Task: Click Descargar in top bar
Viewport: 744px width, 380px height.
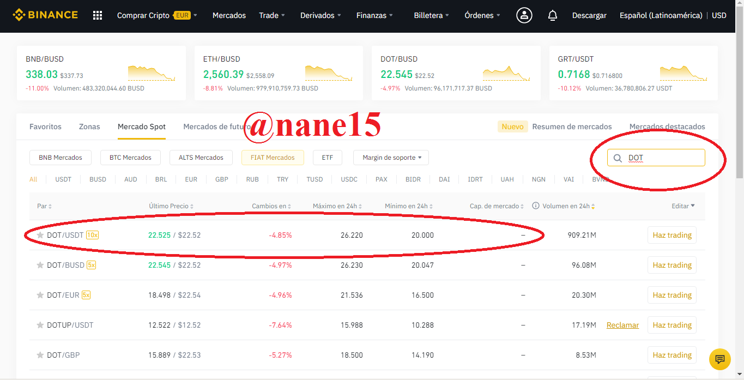Action: point(589,15)
